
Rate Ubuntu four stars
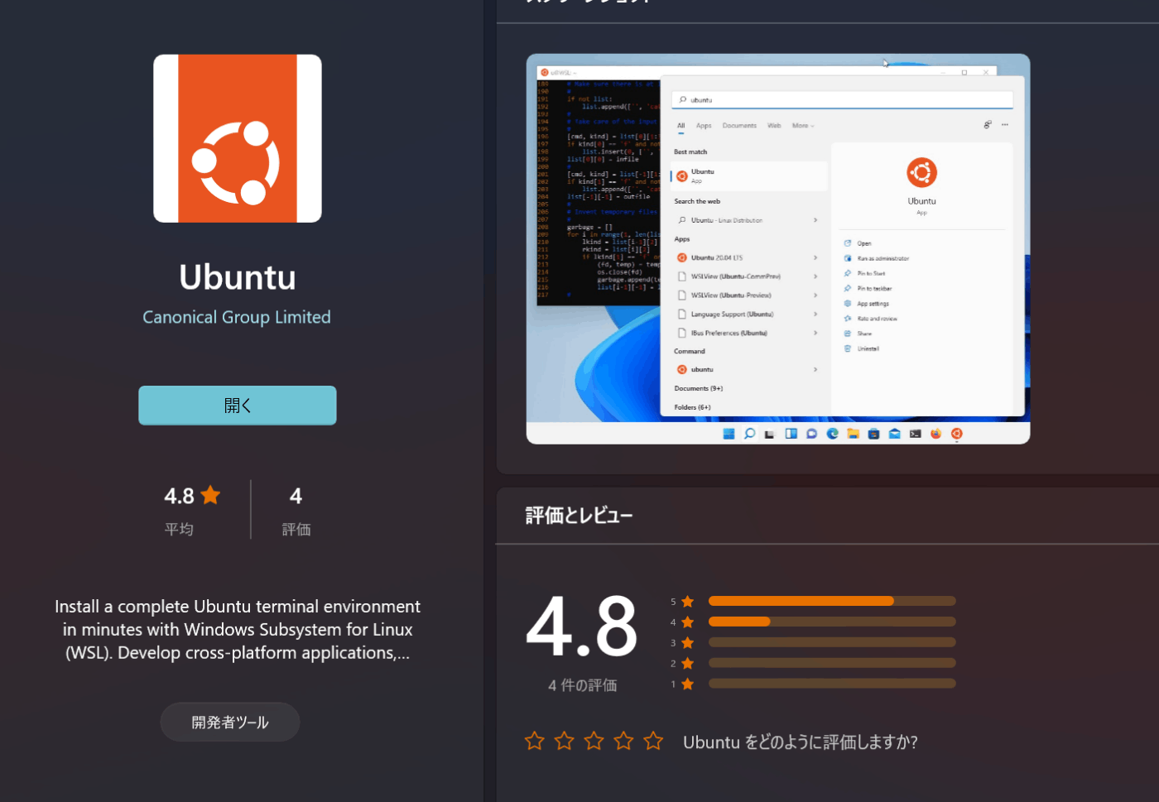click(x=624, y=741)
